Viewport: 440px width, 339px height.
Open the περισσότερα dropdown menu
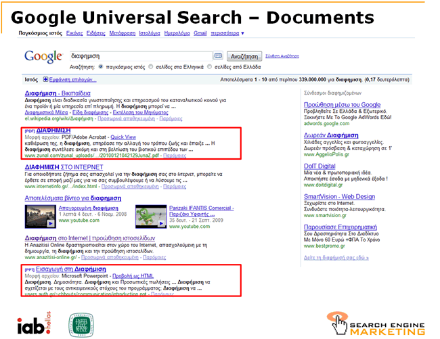point(227,33)
